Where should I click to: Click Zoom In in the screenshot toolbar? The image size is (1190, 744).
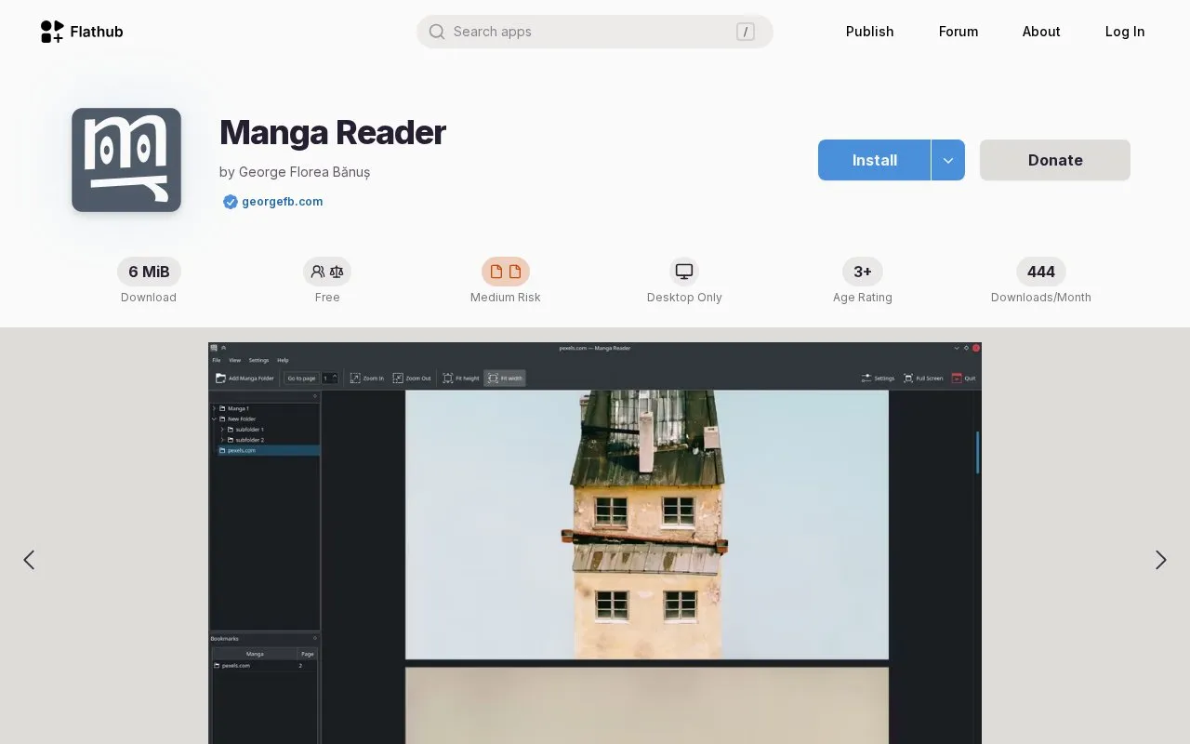[367, 379]
